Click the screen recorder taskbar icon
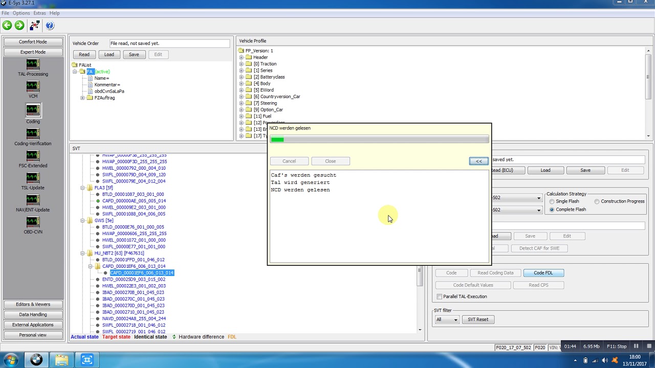Viewport: 655px width, 368px height. pyautogui.click(x=87, y=360)
